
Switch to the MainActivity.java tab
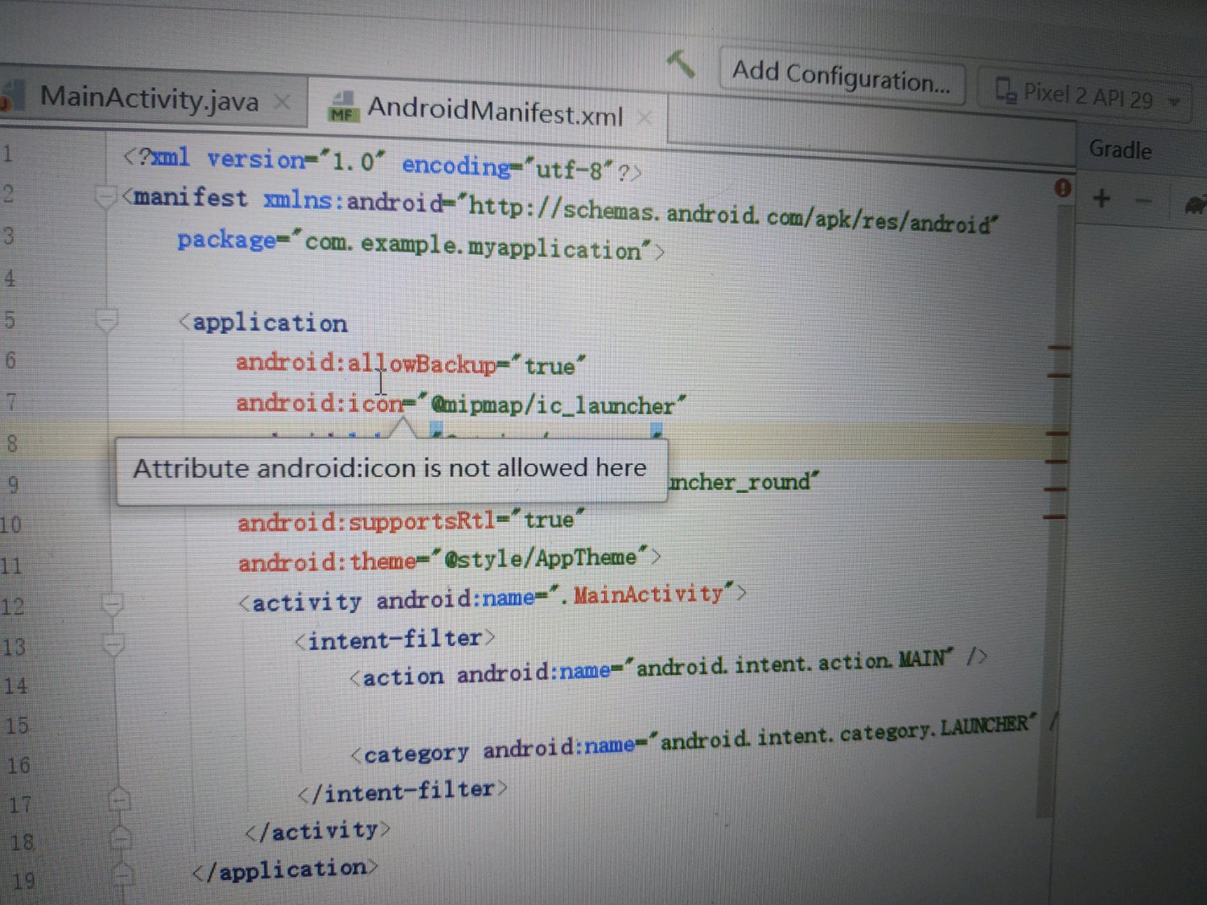coord(150,100)
